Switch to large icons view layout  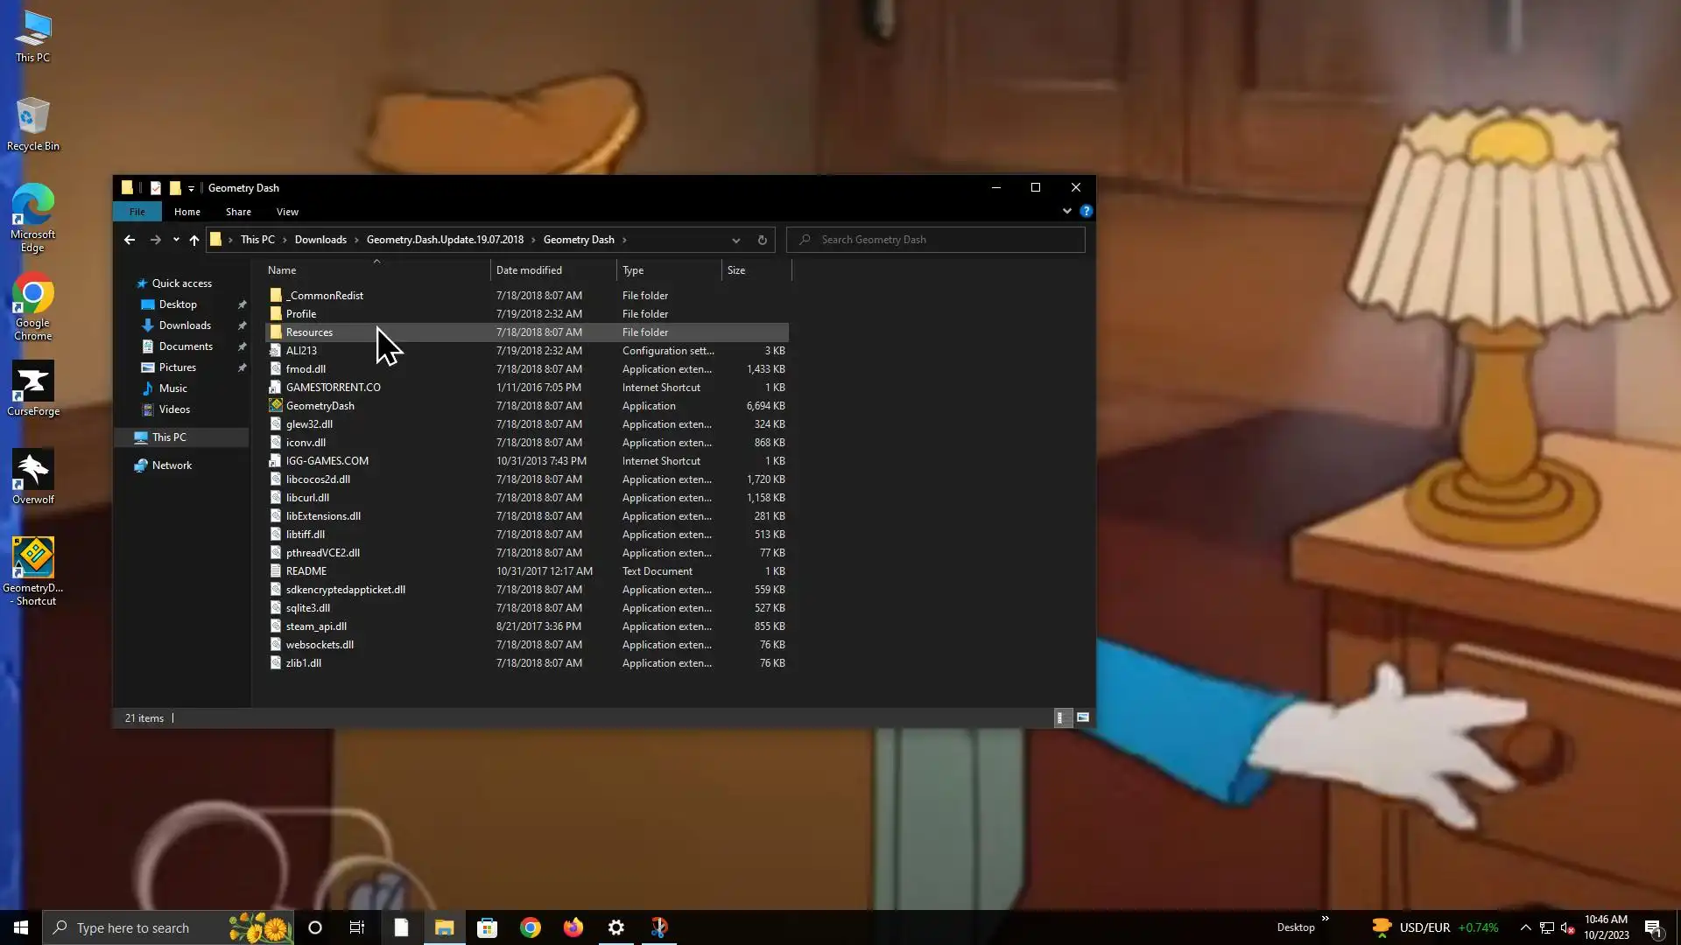tap(1083, 717)
